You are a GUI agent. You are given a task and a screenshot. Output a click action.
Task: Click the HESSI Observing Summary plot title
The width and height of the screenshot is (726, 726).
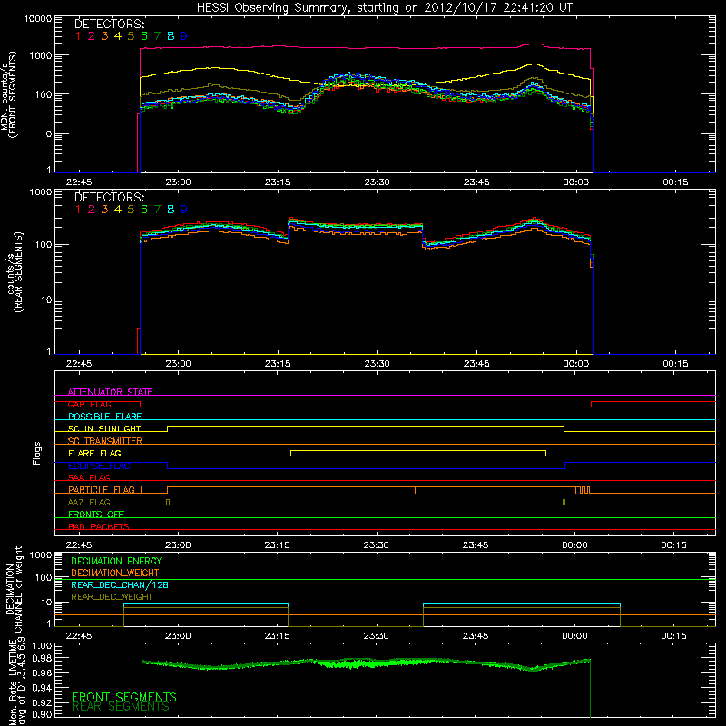384,7
